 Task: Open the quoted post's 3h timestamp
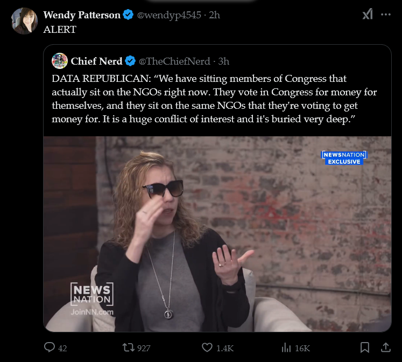point(224,61)
